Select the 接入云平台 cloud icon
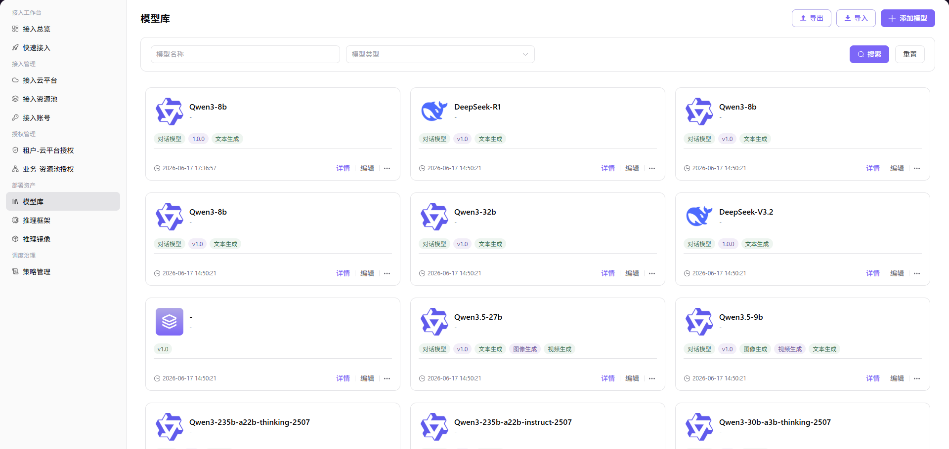 [15, 80]
